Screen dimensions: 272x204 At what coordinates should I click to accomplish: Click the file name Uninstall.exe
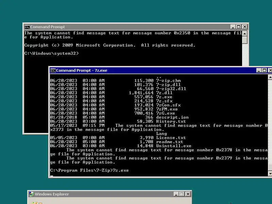[174, 146]
